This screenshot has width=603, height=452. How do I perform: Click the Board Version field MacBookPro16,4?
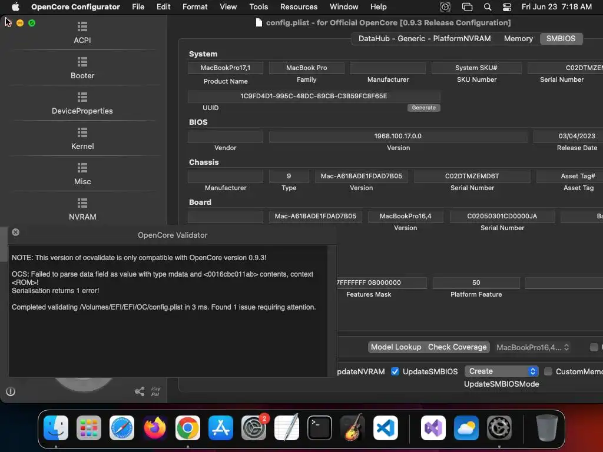(405, 216)
